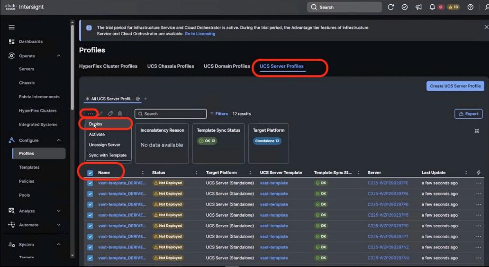Uncheck the row for server C225-WZP290297NZ
This screenshot has height=267, width=489.
(90, 248)
